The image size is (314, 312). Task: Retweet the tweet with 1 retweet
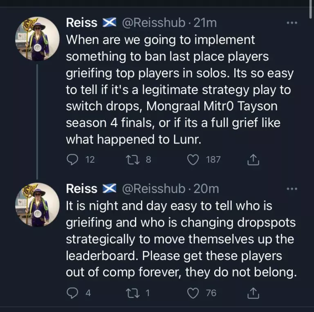pyautogui.click(x=132, y=293)
